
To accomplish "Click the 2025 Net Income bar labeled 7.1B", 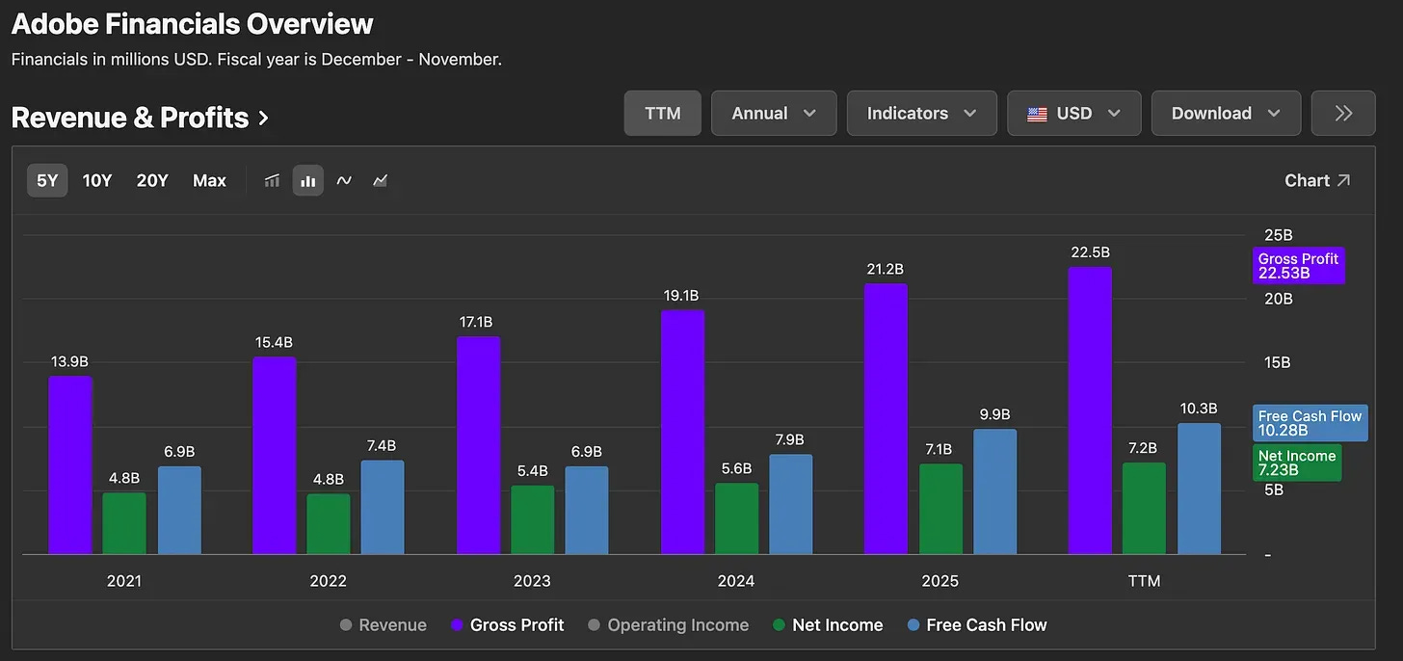I will [x=941, y=509].
